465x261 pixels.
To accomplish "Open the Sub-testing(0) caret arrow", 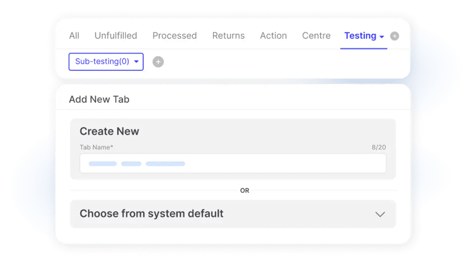I will coord(136,62).
